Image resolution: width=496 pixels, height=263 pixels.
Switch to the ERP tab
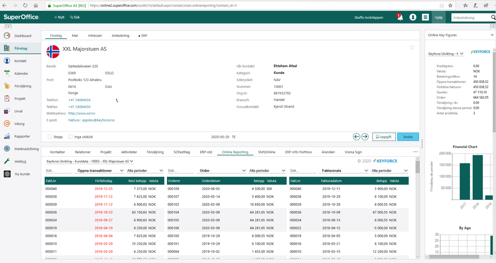point(143,36)
